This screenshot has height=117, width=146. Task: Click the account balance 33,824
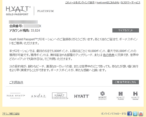35,30
